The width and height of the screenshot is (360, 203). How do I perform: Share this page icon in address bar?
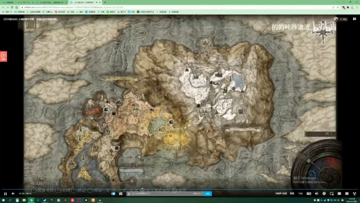(x=333, y=7)
